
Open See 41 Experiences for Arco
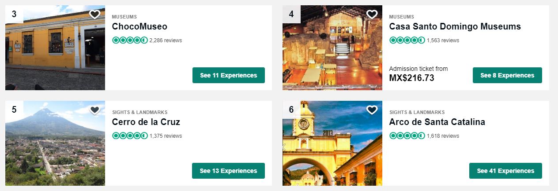505,171
